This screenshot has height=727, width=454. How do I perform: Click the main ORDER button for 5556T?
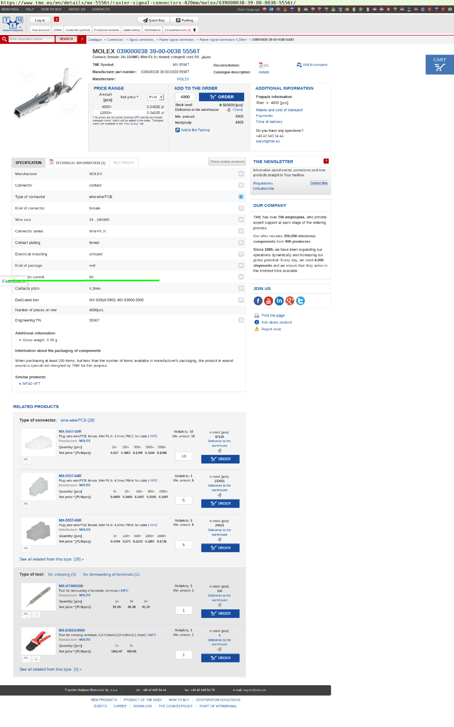click(x=221, y=97)
